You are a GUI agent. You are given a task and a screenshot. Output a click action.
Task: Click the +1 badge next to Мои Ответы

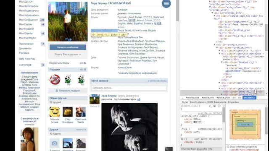click(x=43, y=34)
